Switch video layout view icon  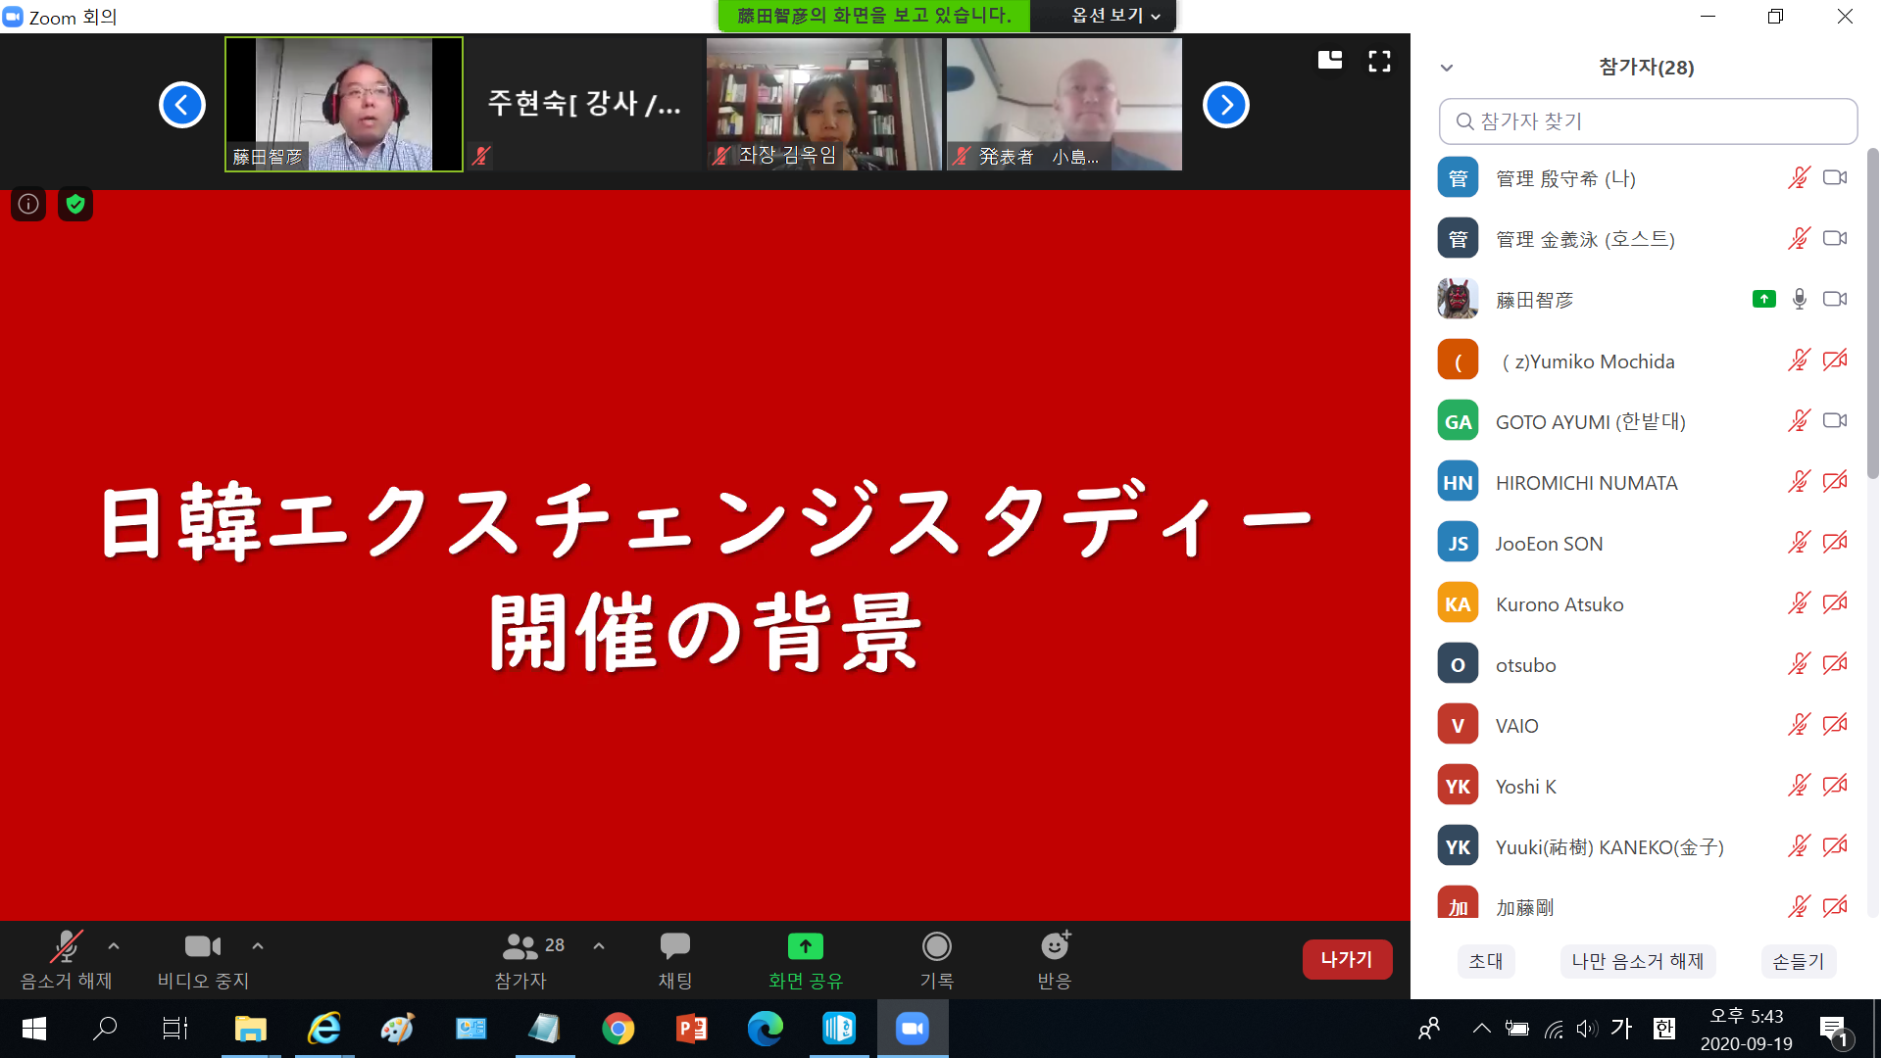1330,61
